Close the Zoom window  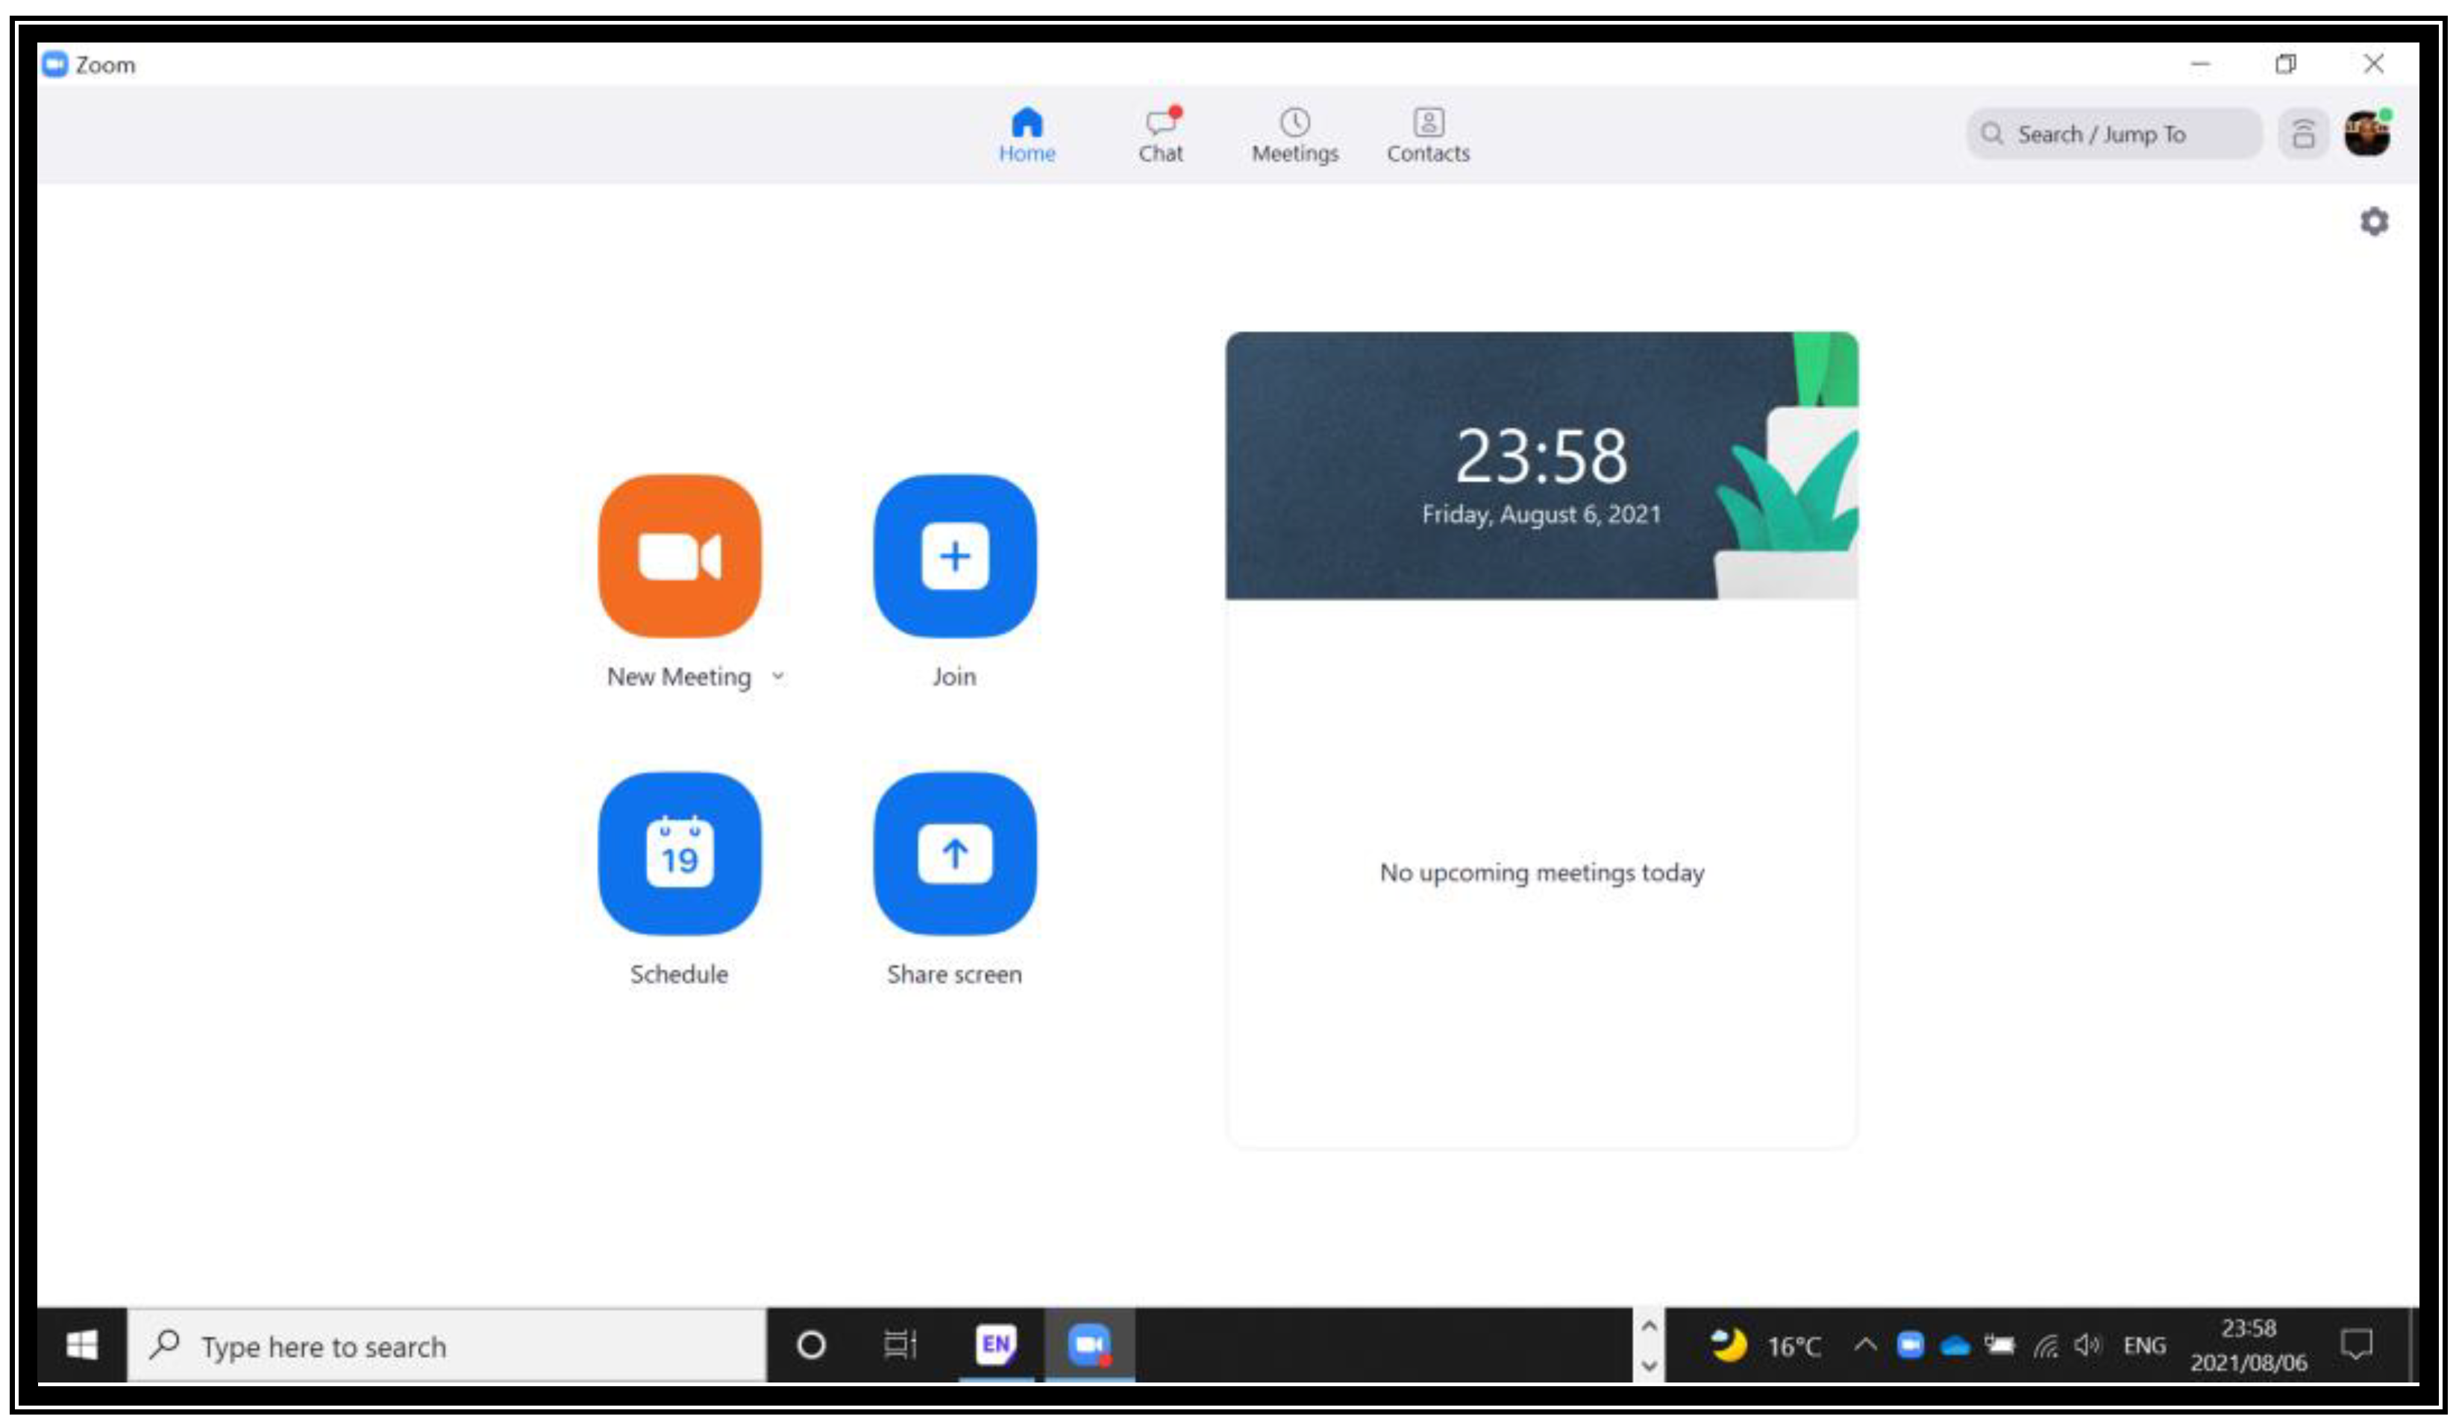tap(2373, 64)
